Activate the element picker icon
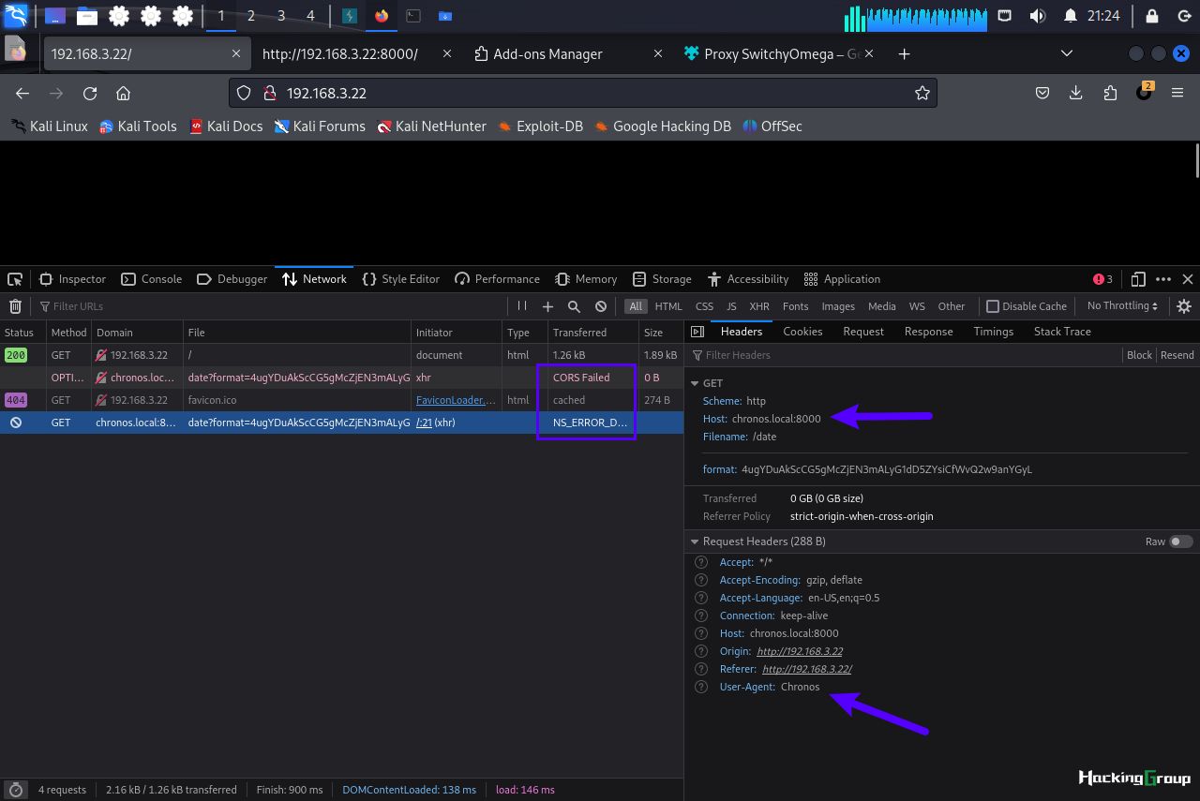The height and width of the screenshot is (801, 1200). [x=15, y=279]
